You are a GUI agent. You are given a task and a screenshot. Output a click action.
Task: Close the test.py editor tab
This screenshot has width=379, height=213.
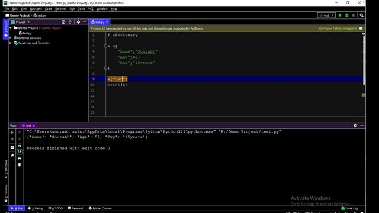tap(107, 22)
